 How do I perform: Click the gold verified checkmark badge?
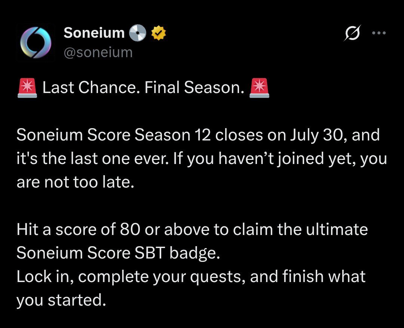(x=159, y=33)
